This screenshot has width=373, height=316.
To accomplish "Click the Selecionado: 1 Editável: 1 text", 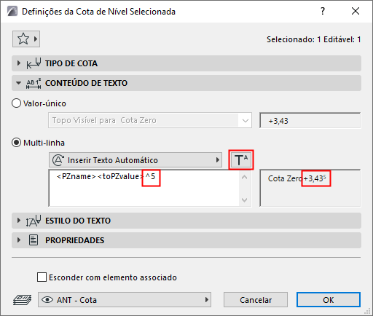I will click(313, 39).
